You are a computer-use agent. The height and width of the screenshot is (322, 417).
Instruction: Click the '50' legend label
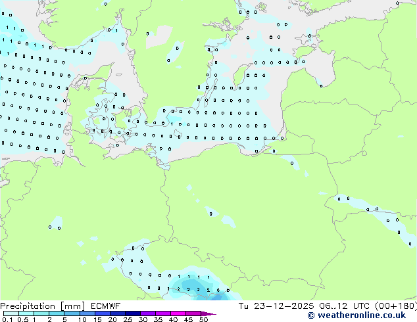pyautogui.click(x=203, y=319)
